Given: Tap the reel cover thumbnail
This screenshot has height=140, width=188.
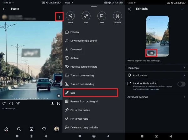Looking at the screenshot, I should click(x=158, y=36).
